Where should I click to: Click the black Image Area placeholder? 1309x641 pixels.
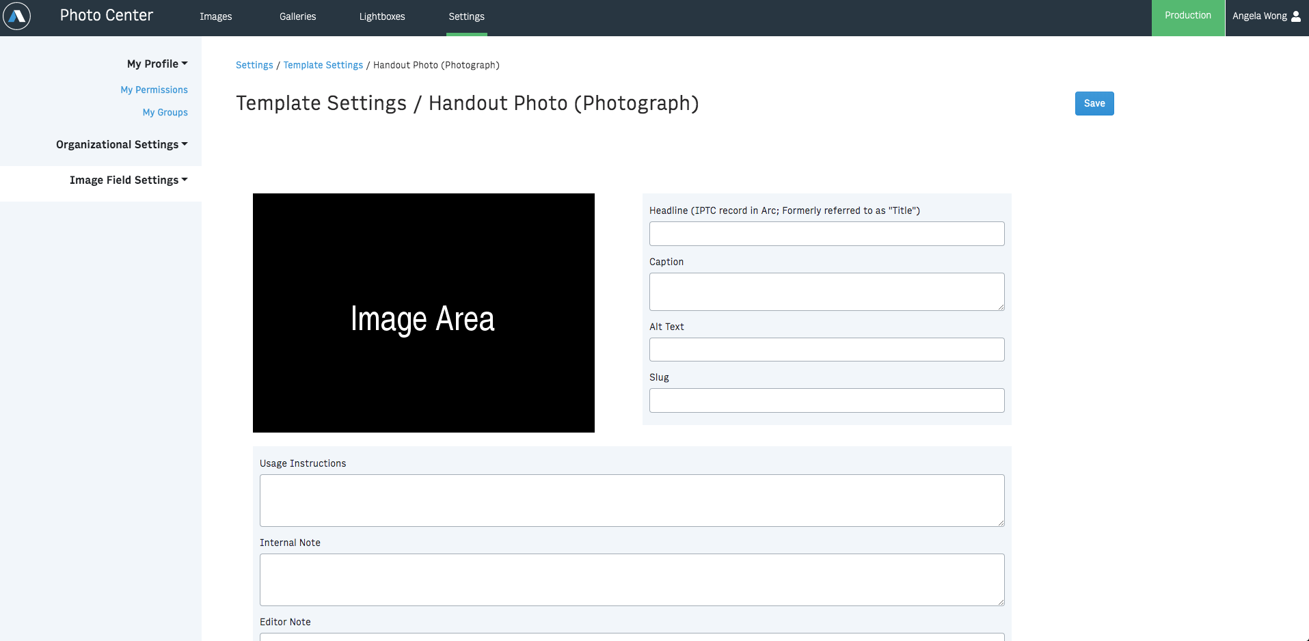click(424, 313)
